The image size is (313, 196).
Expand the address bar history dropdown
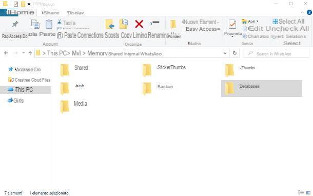pyautogui.click(x=225, y=53)
